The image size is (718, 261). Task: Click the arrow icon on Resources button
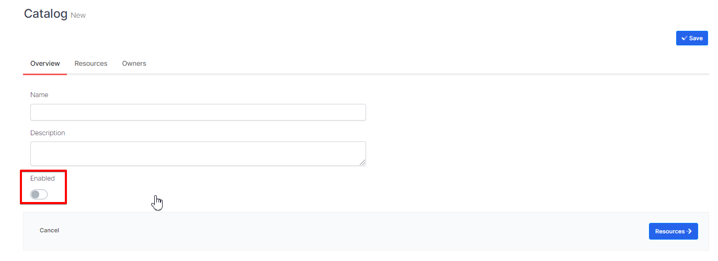(689, 231)
